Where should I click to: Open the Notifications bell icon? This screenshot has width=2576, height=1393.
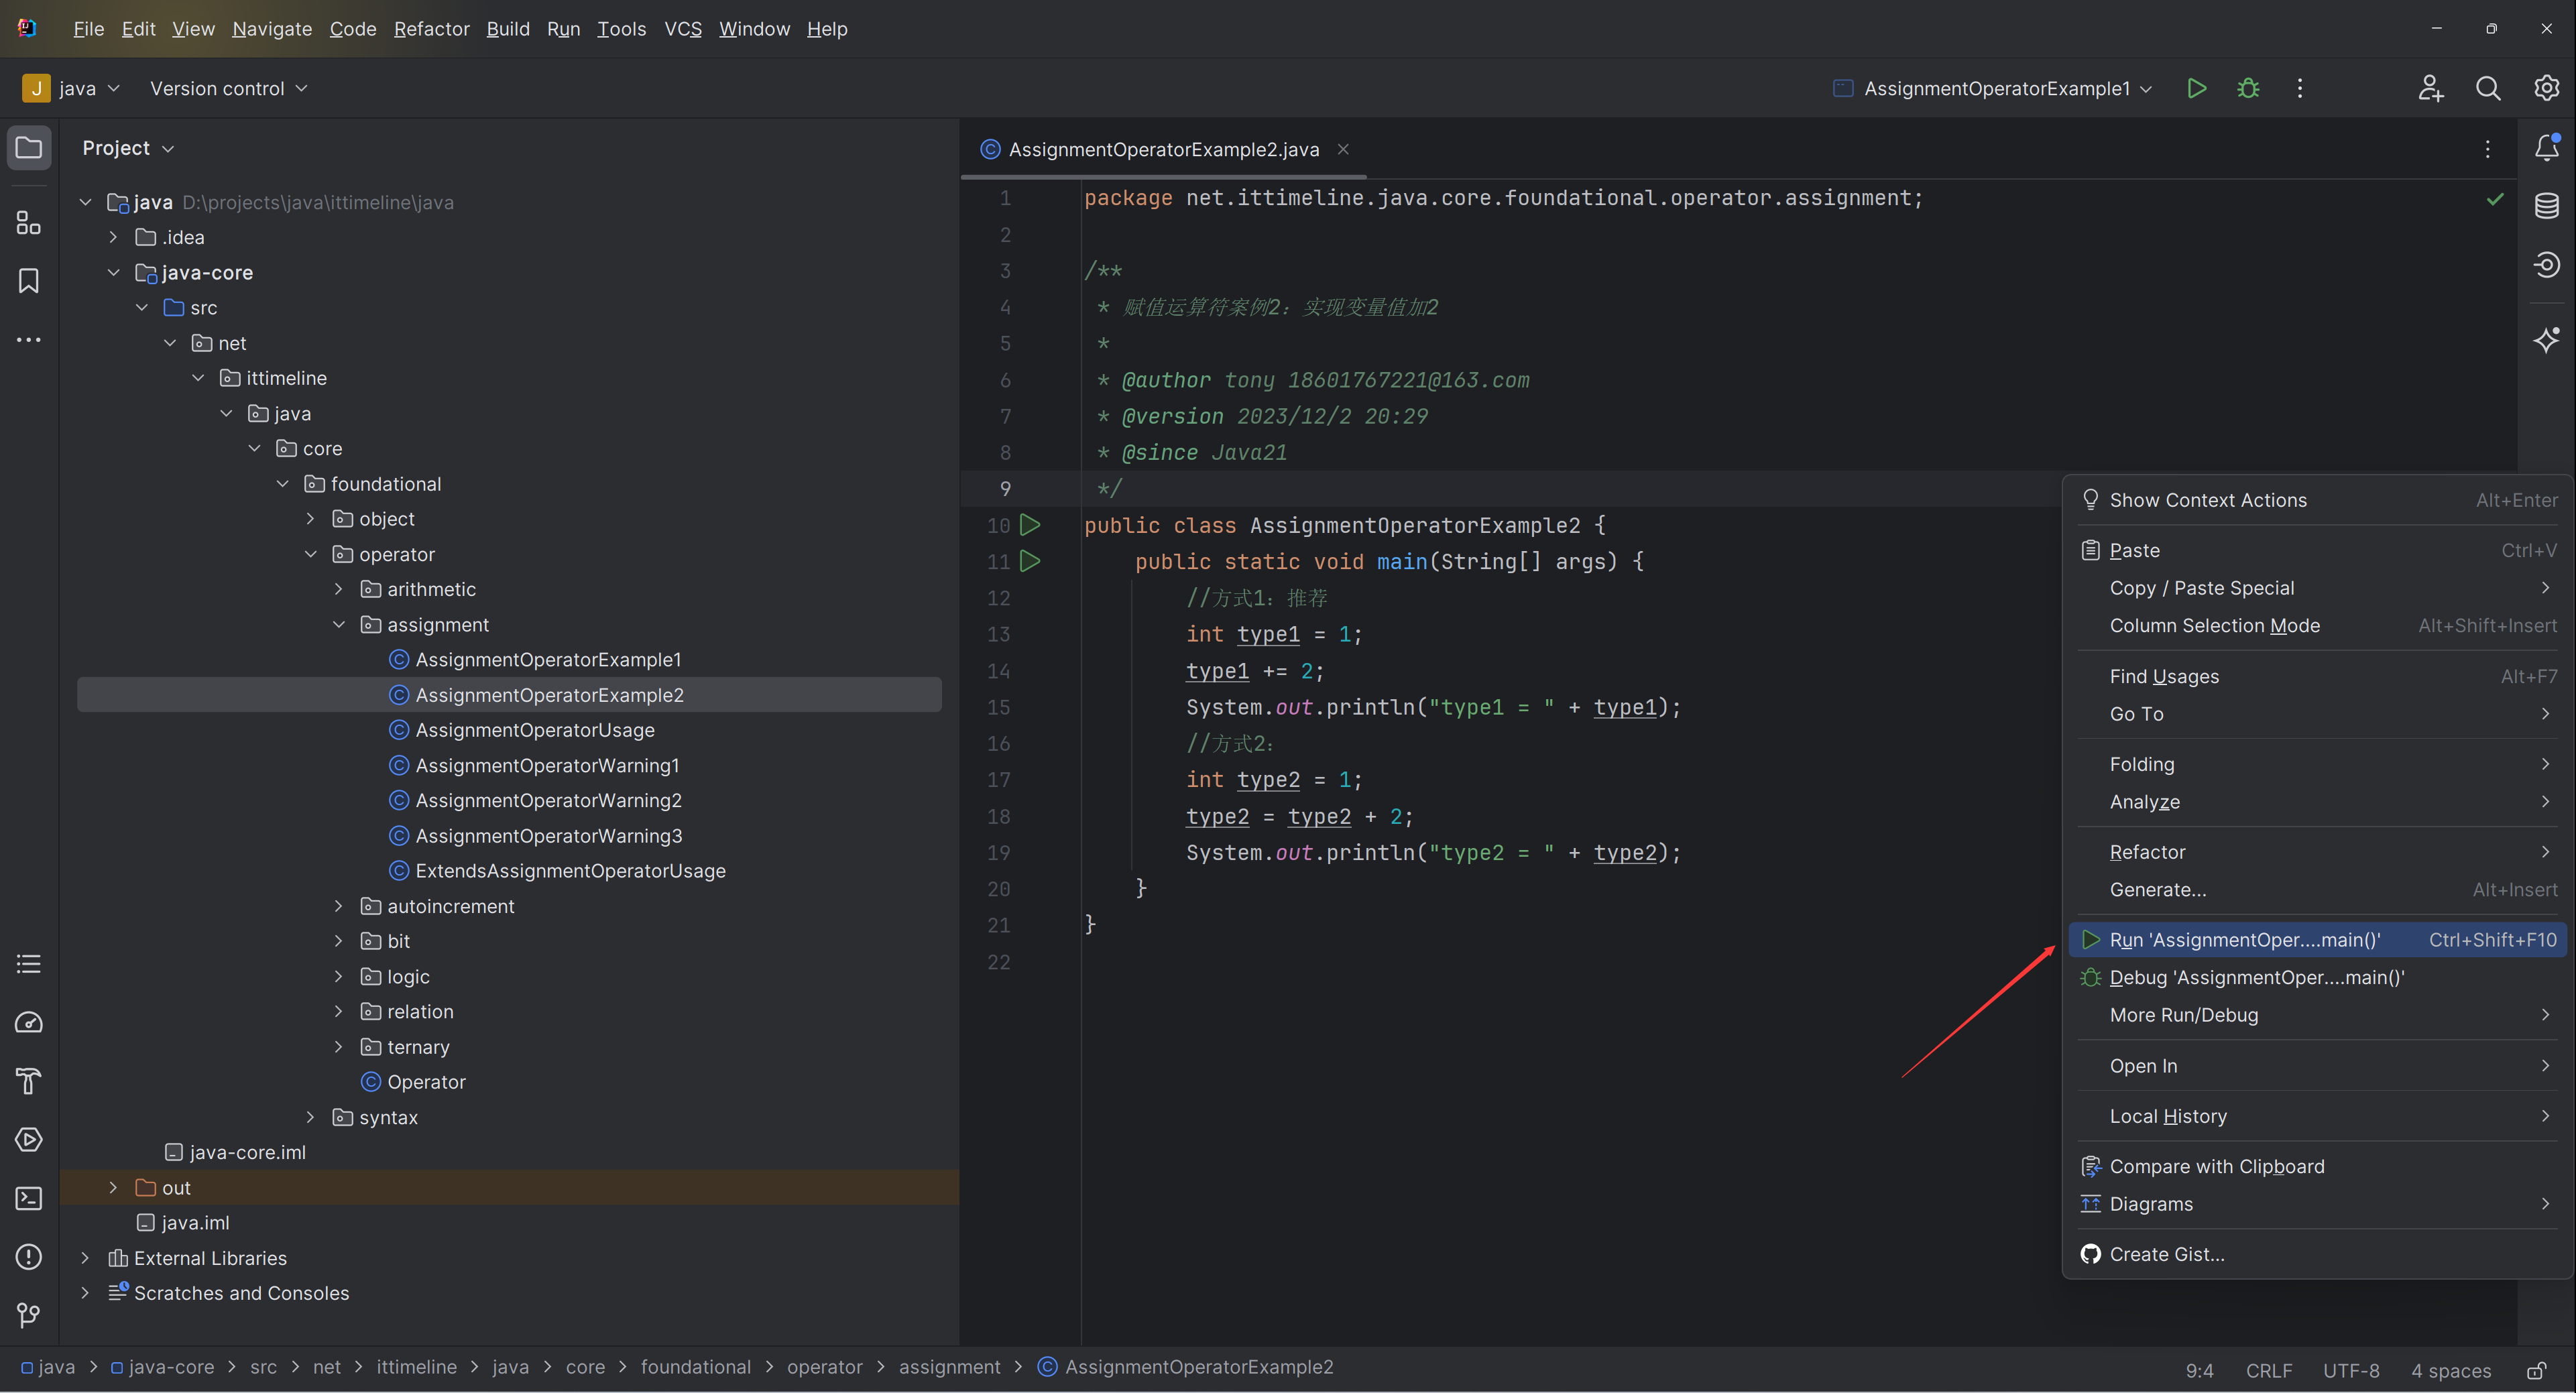pos(2547,148)
